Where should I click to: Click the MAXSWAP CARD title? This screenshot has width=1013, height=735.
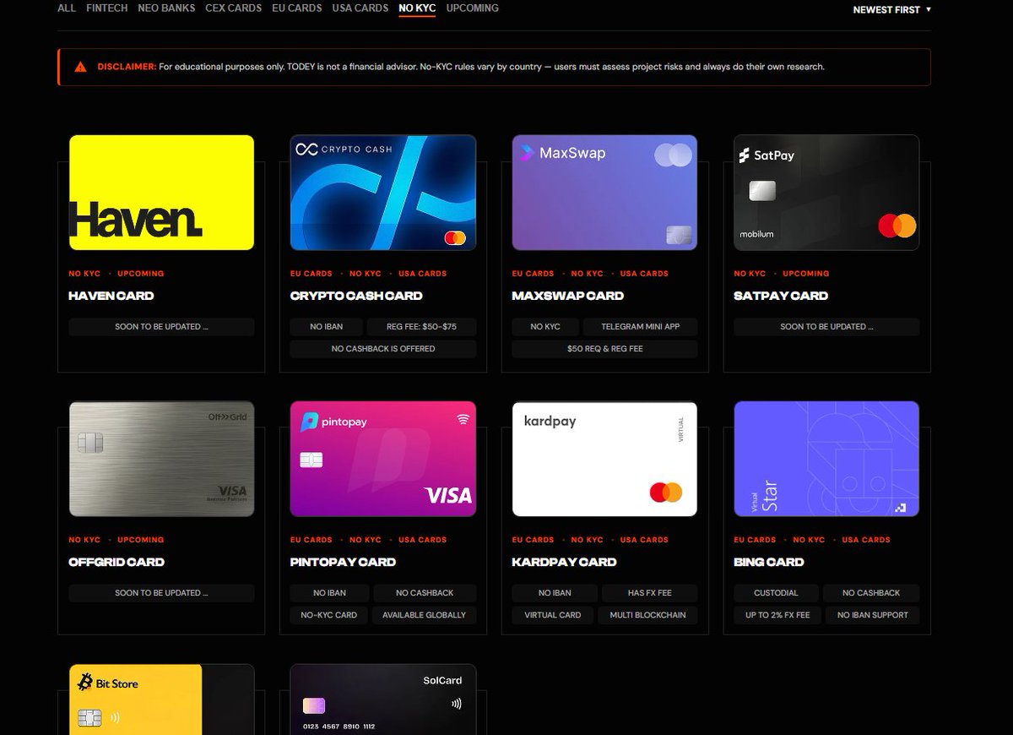click(568, 296)
